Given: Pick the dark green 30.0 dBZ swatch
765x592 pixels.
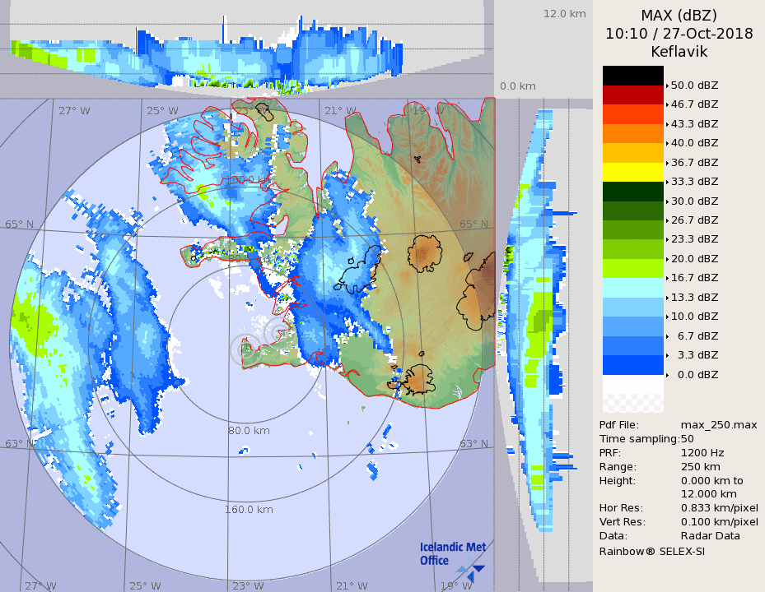Looking at the screenshot, I should [632, 192].
